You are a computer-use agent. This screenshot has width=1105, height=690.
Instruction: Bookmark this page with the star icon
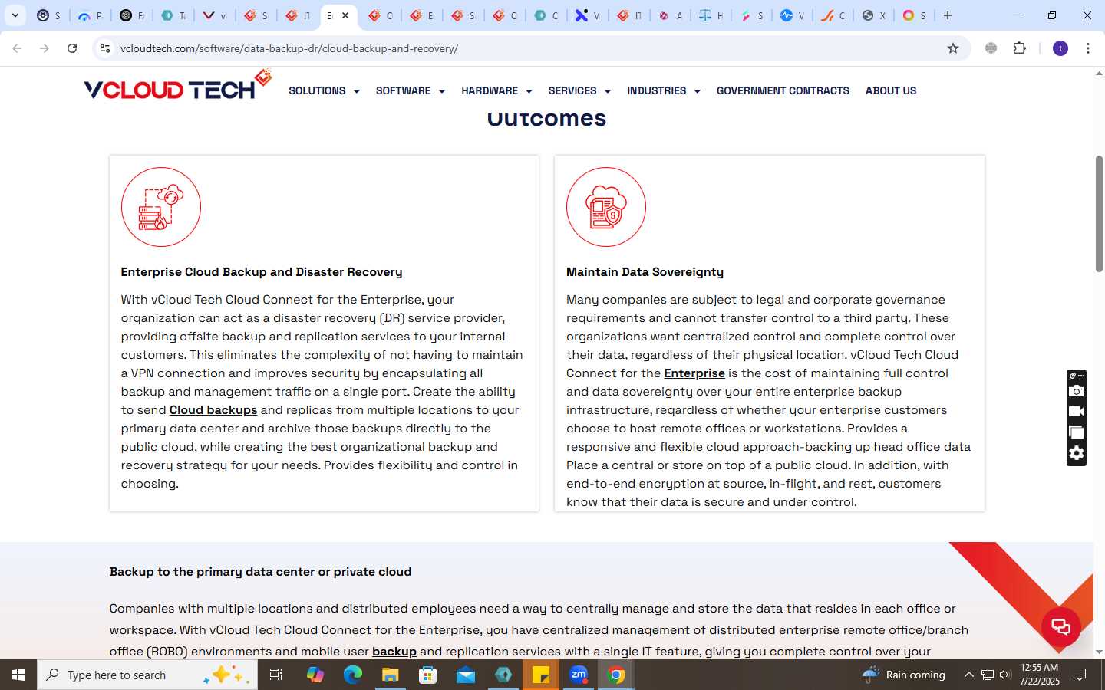tap(953, 48)
